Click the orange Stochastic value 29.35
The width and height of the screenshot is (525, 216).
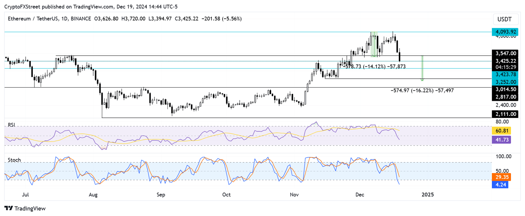(501, 177)
